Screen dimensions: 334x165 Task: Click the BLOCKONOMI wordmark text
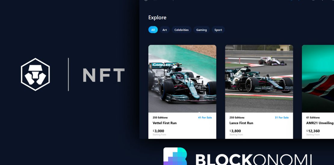tap(253, 160)
